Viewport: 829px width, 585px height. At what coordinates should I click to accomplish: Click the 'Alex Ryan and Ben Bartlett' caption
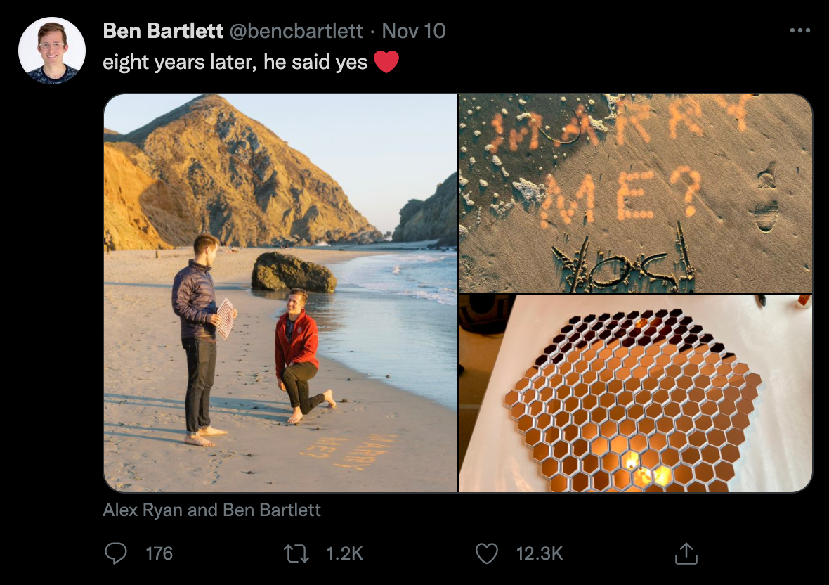(x=211, y=510)
